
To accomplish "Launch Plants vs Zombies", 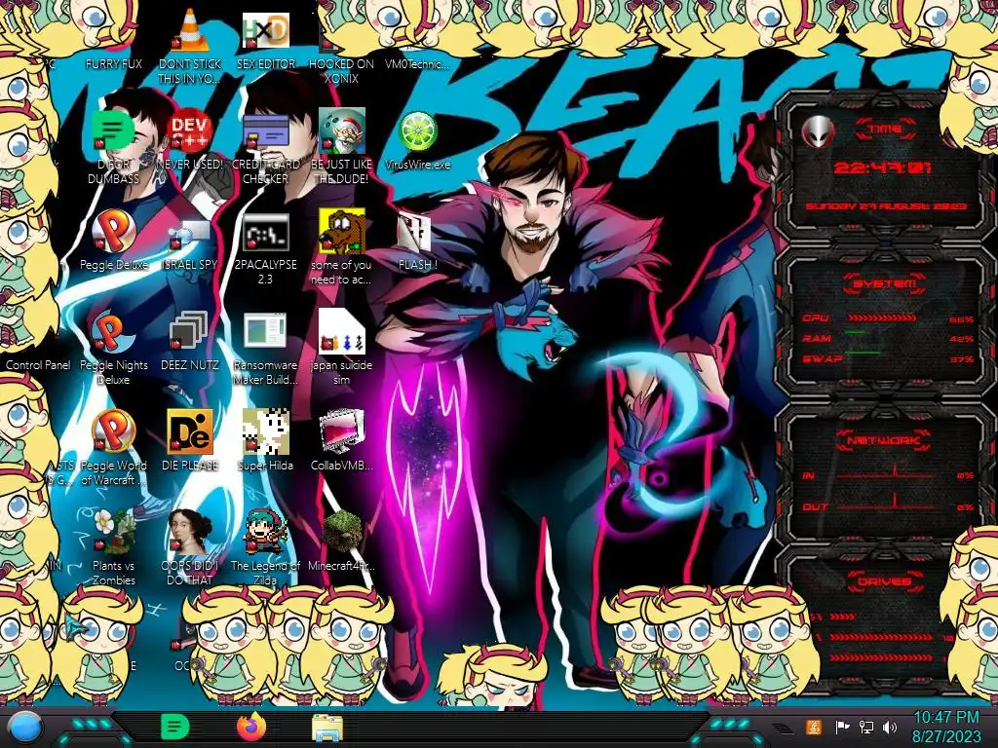I will click(113, 547).
